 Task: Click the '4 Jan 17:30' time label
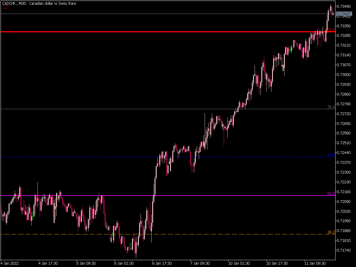tap(48, 263)
